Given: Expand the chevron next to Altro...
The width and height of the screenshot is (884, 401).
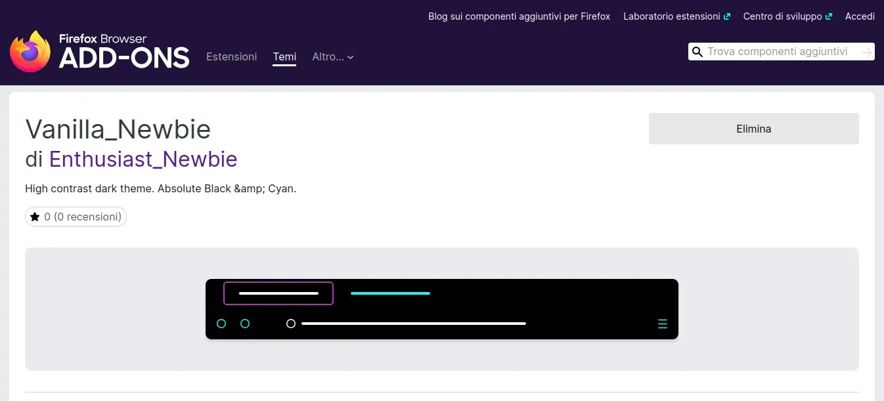Looking at the screenshot, I should click(351, 57).
